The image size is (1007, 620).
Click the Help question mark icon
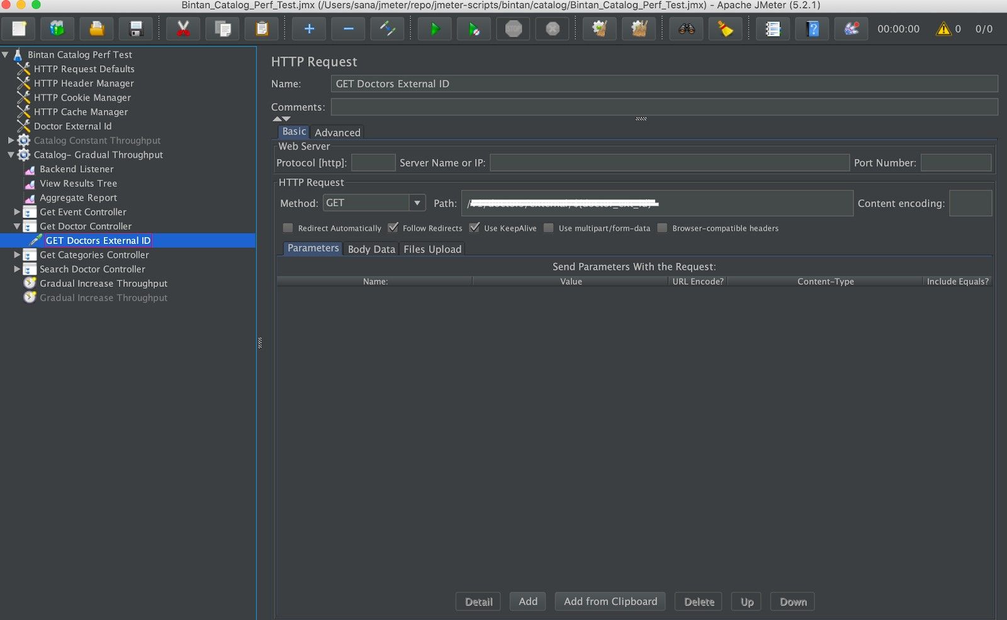(813, 29)
